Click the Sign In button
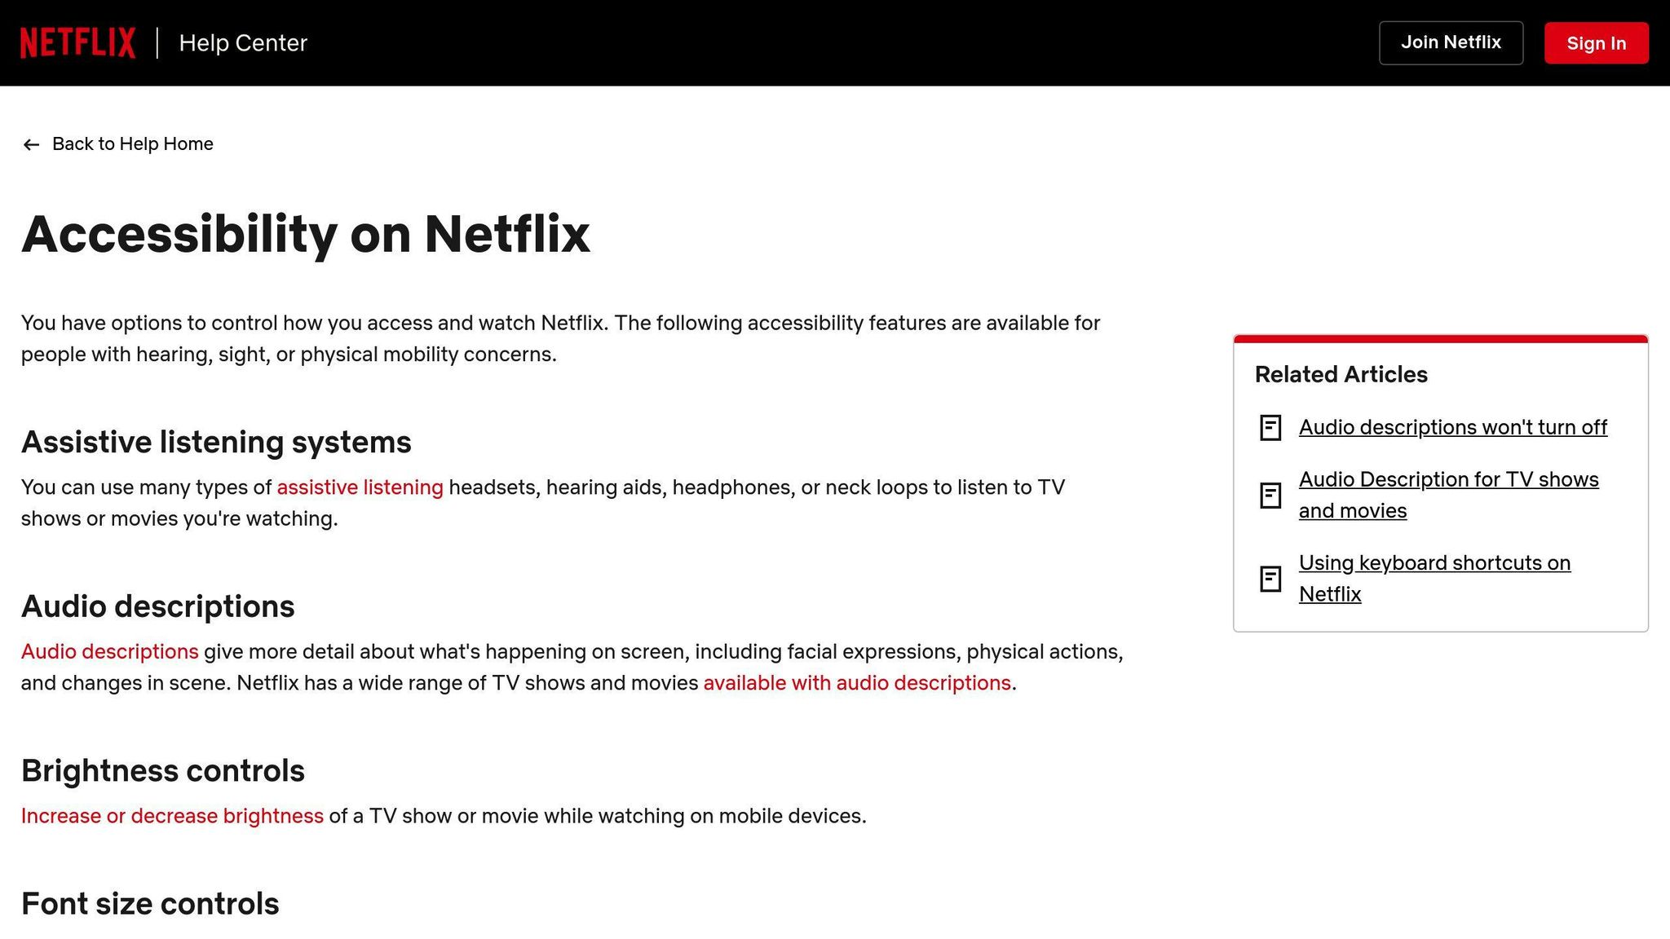1670x939 pixels. click(1595, 42)
